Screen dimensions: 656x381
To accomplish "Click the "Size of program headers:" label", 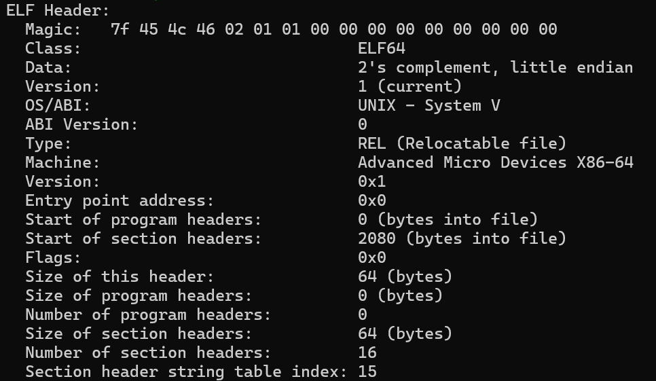I will (139, 295).
